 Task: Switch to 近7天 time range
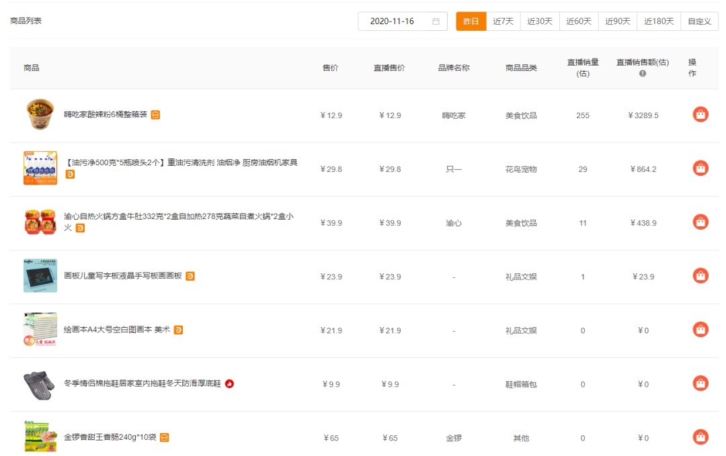coord(503,21)
